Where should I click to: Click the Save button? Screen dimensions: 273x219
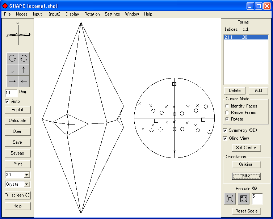coord(18,142)
